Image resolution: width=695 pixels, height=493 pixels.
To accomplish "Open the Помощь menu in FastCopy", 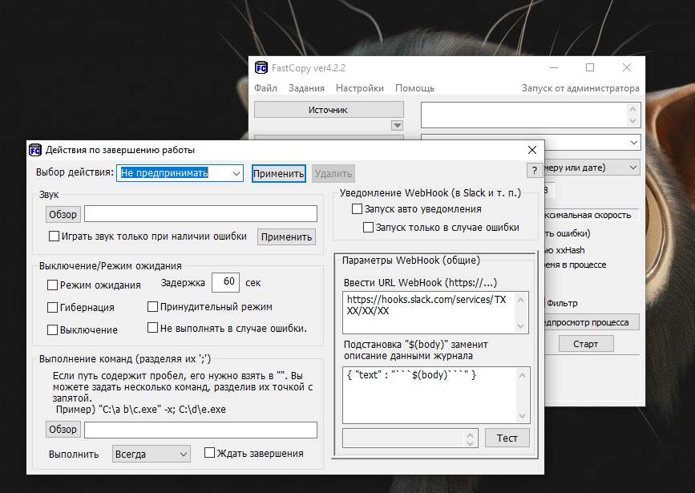I will pos(415,88).
